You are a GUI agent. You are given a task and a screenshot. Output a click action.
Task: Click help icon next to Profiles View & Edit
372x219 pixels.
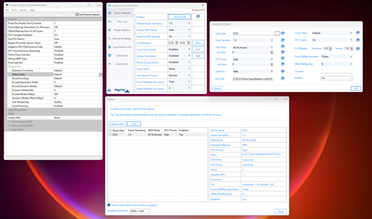198,17
